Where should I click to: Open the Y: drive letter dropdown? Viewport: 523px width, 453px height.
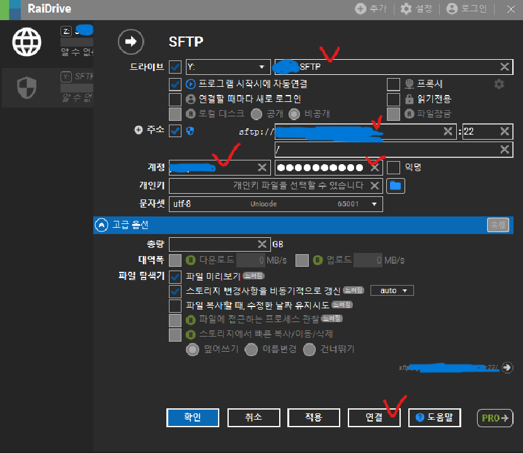click(228, 67)
